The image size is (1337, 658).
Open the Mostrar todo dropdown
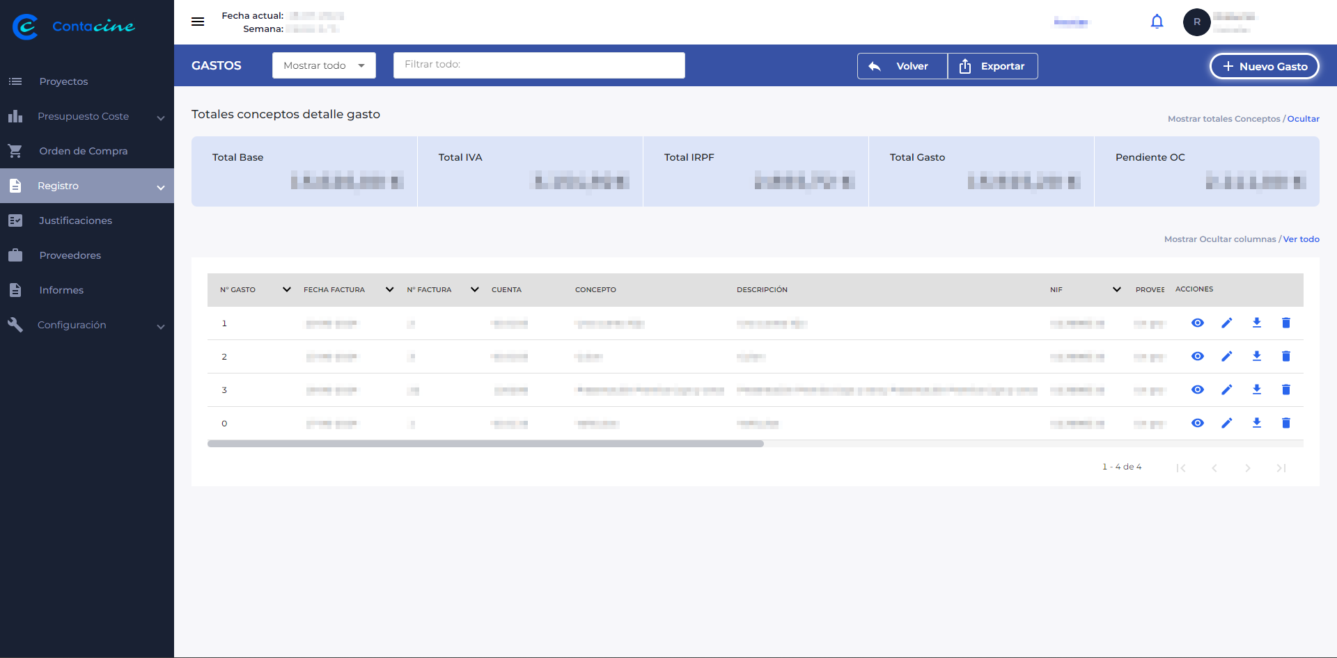pos(324,65)
